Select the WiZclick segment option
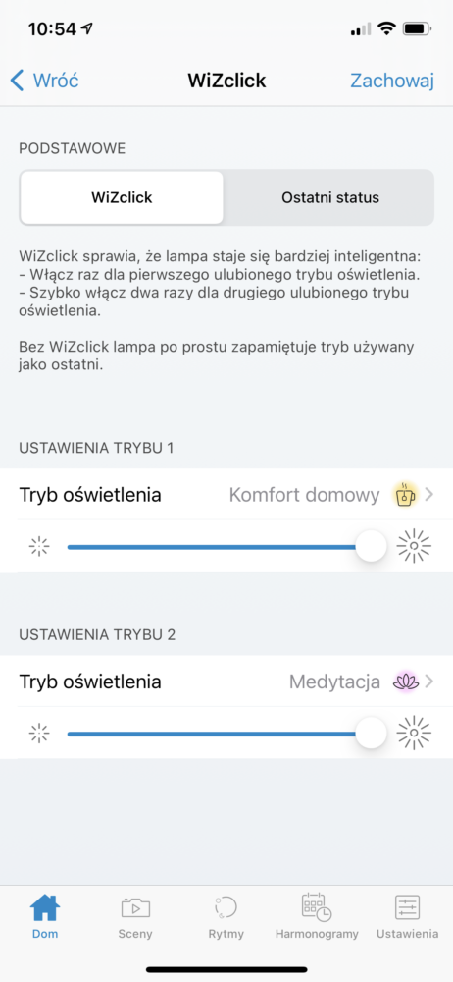This screenshot has width=453, height=982. point(122,198)
